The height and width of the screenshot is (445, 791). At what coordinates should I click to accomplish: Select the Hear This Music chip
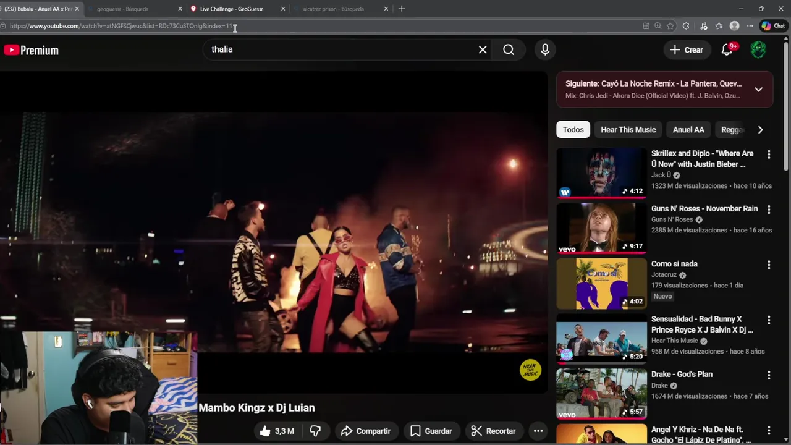point(628,130)
